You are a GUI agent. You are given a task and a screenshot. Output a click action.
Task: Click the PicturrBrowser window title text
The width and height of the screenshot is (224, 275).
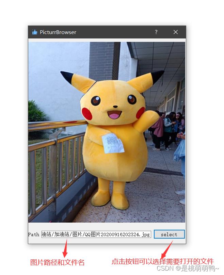click(58, 32)
